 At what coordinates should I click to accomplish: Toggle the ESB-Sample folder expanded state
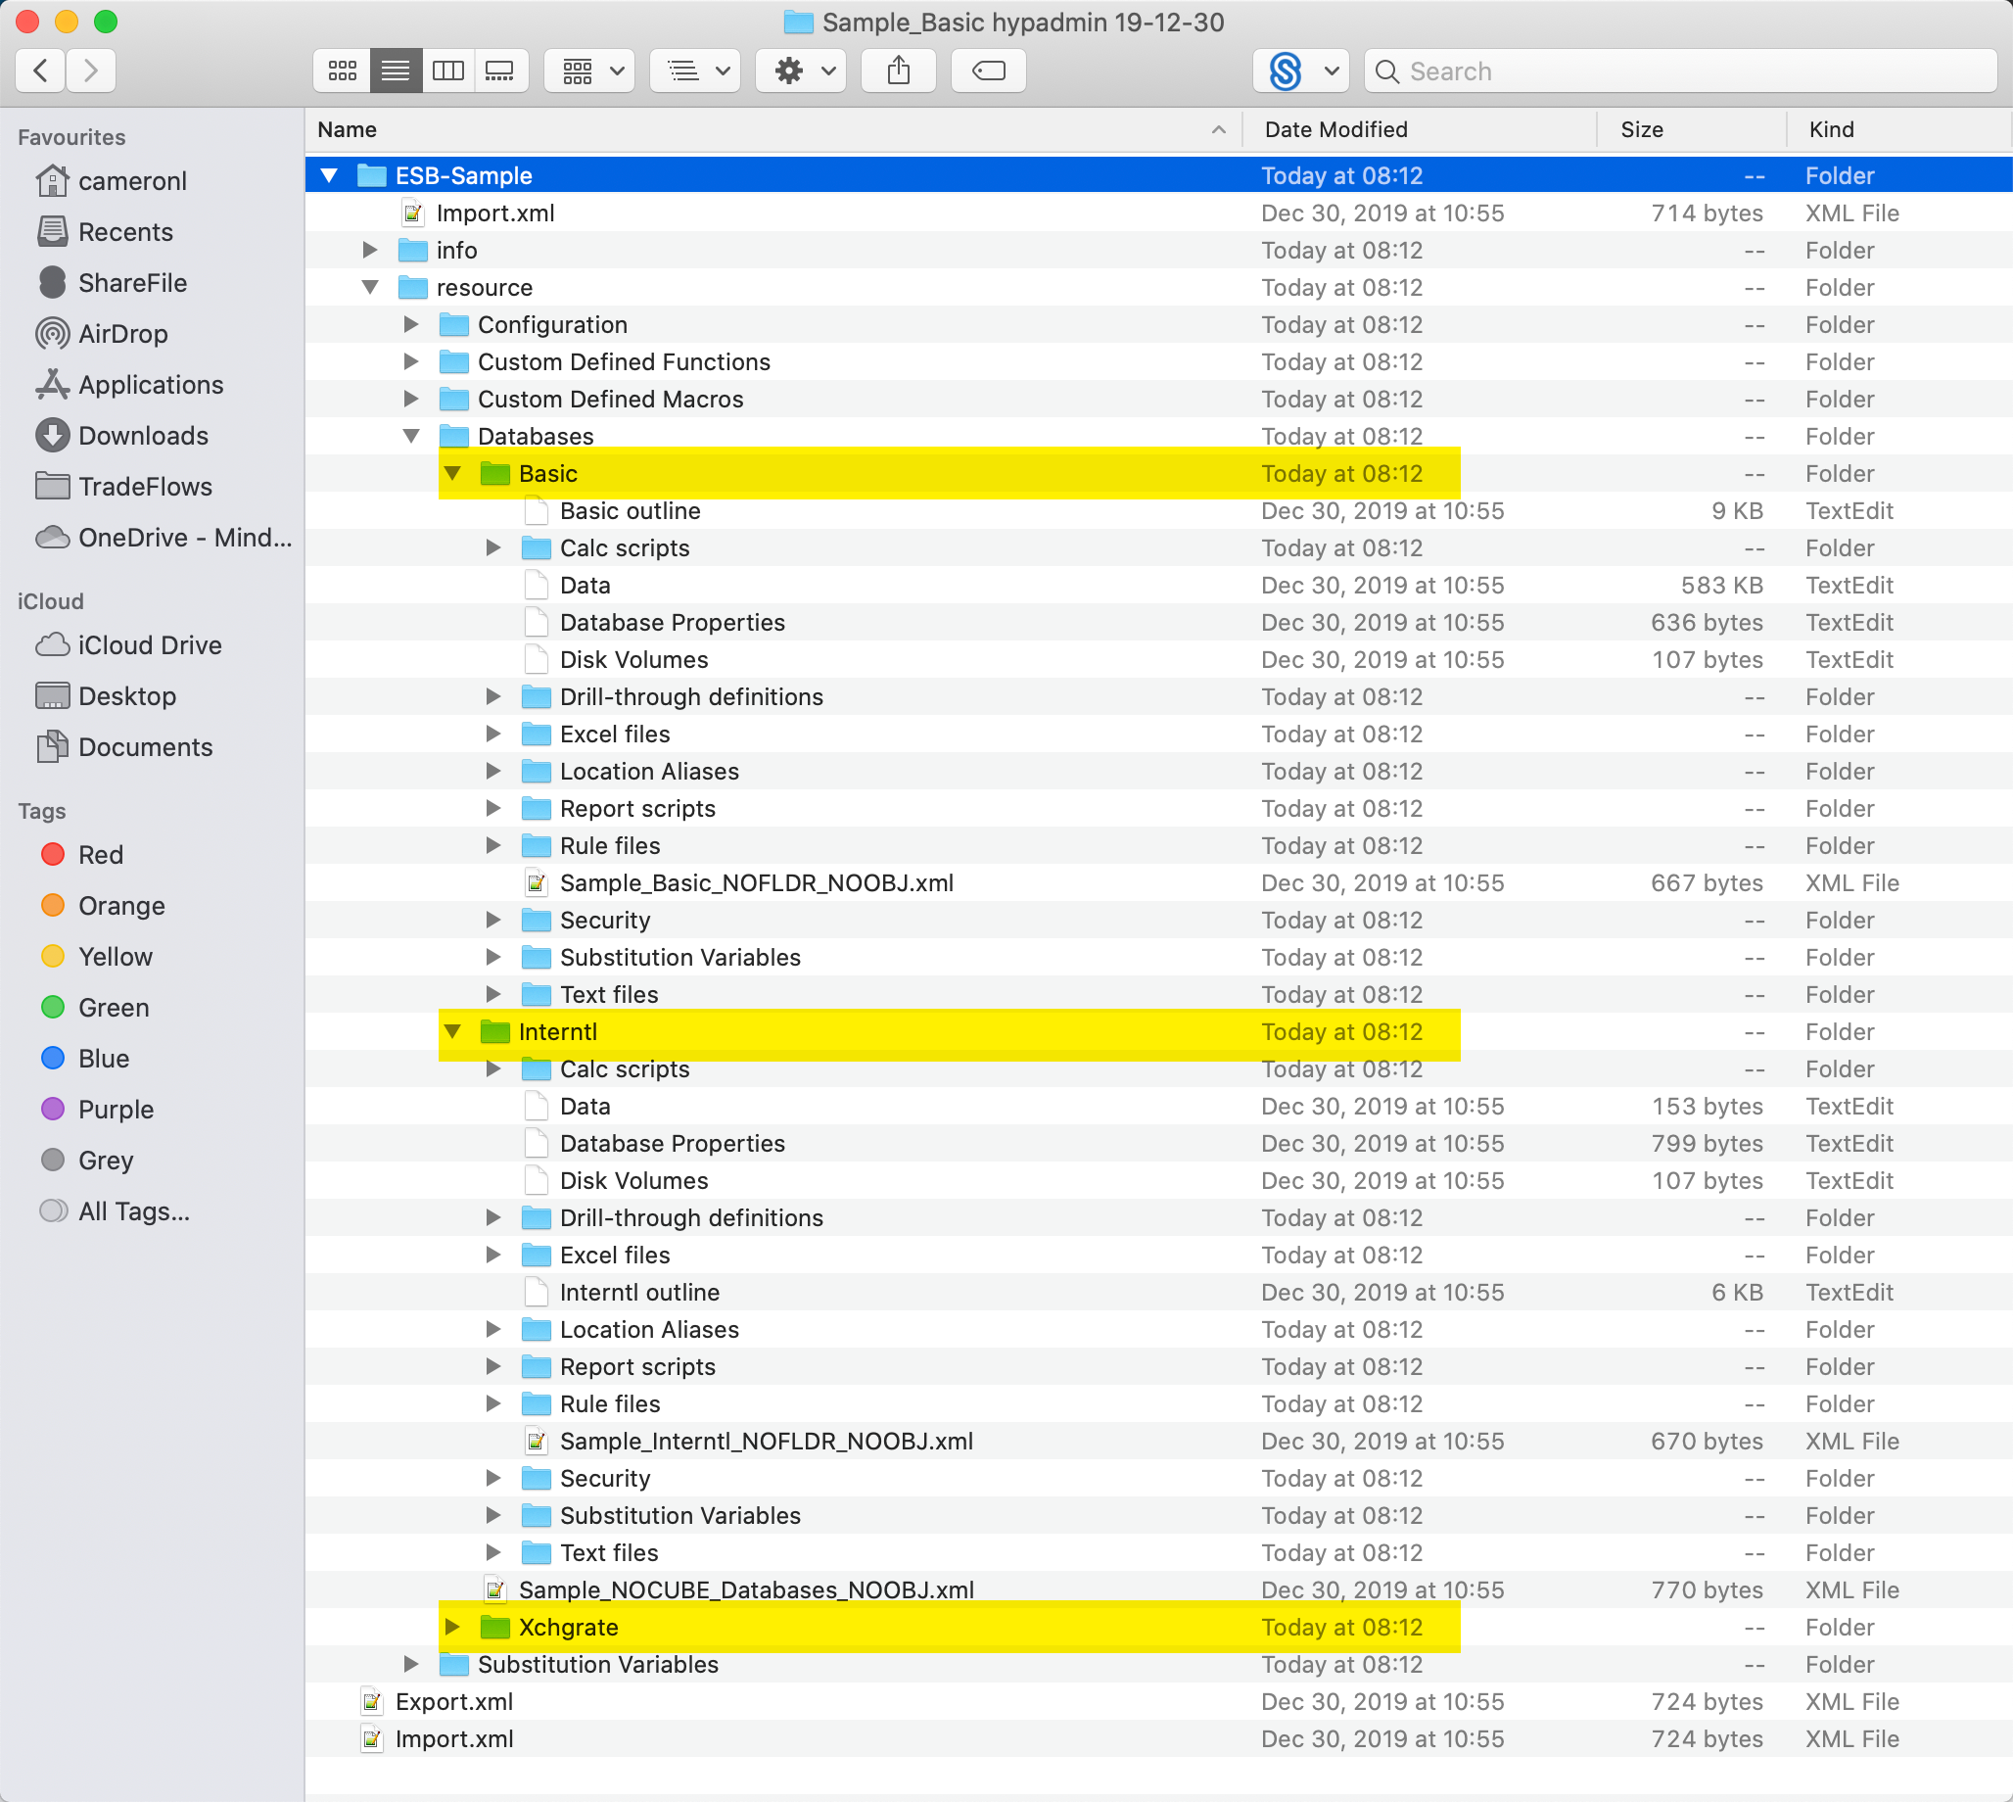click(330, 174)
